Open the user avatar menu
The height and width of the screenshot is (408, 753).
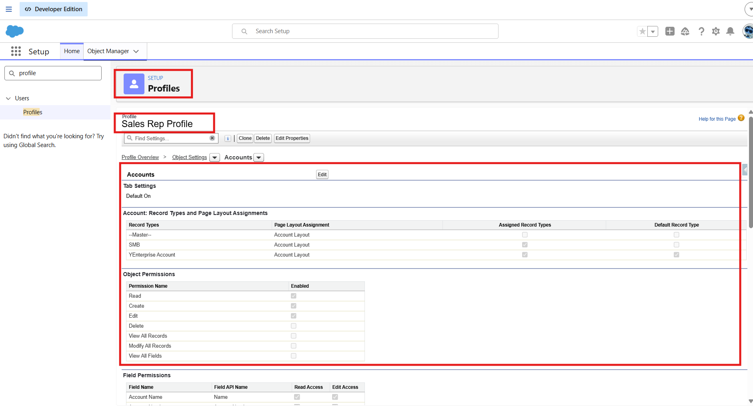748,31
